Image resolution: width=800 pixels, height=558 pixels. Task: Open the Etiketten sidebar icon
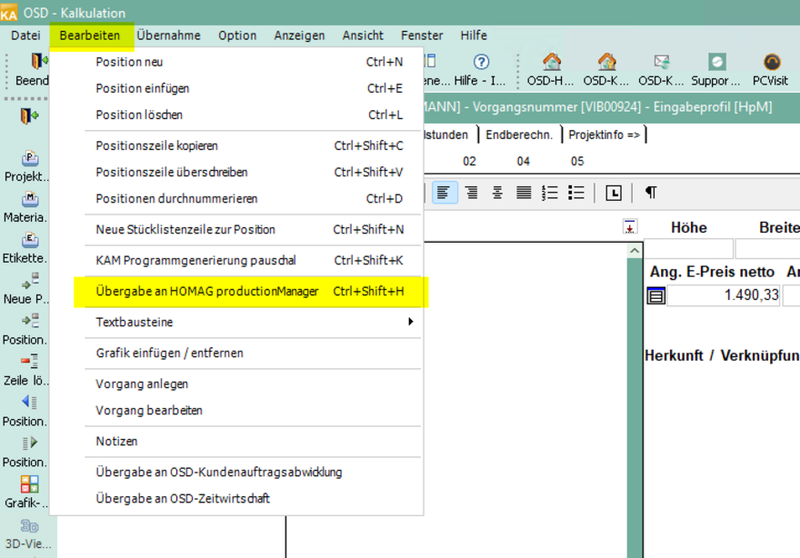[x=30, y=240]
